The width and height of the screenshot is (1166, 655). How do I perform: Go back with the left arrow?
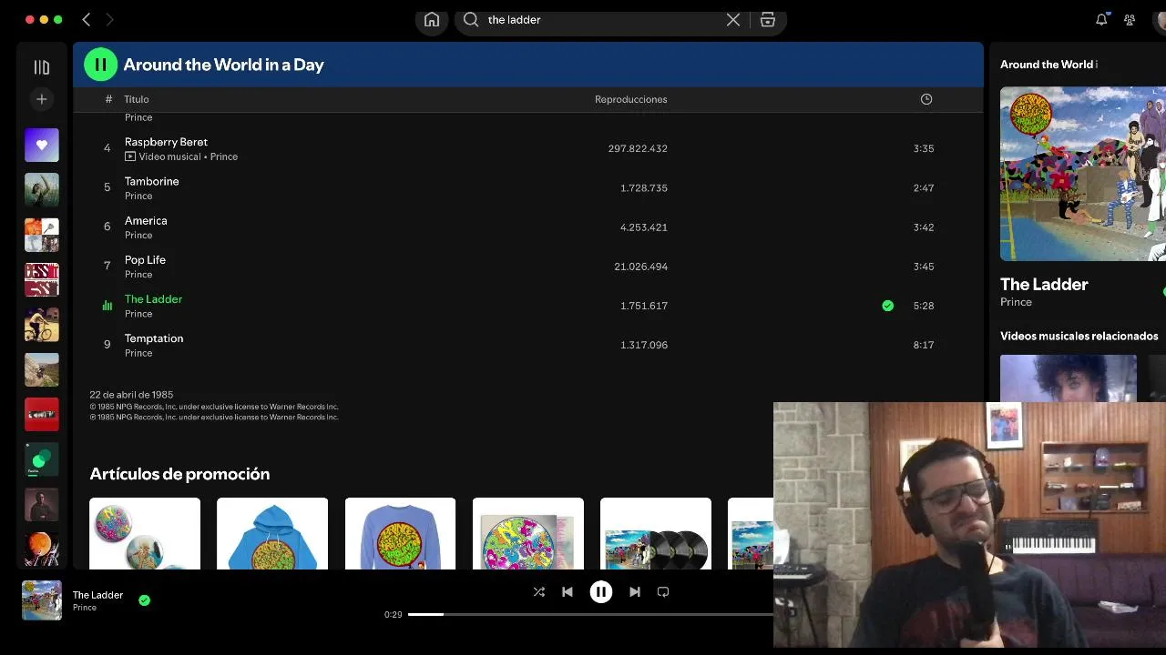tap(87, 19)
